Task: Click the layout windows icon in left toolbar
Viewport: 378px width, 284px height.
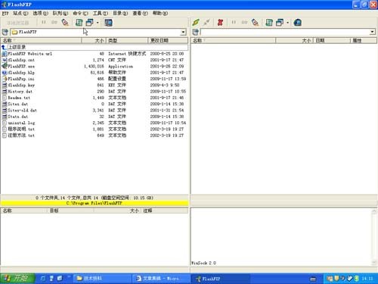Action: (89, 23)
